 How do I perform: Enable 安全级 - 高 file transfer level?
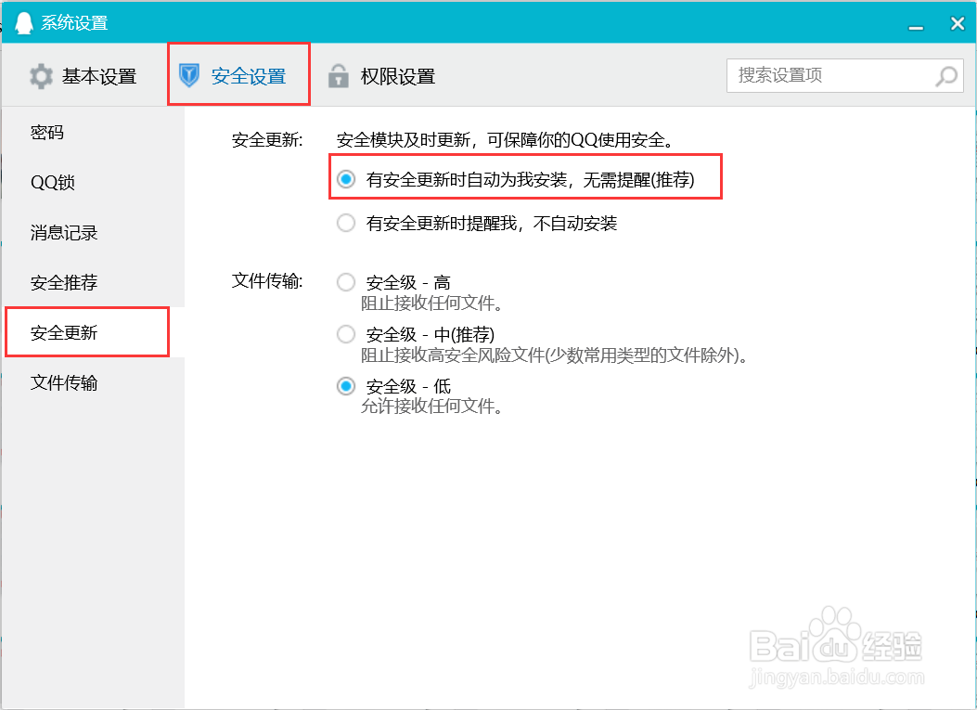click(345, 282)
